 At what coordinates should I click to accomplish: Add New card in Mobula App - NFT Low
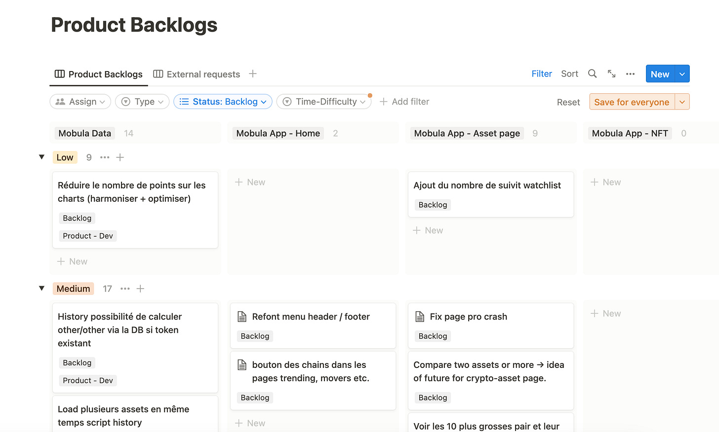click(606, 182)
